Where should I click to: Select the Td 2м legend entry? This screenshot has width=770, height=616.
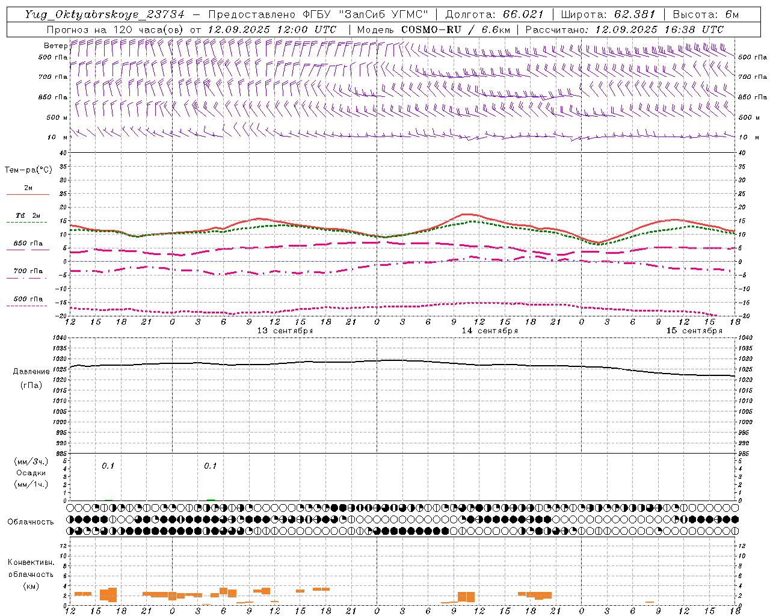pos(28,215)
